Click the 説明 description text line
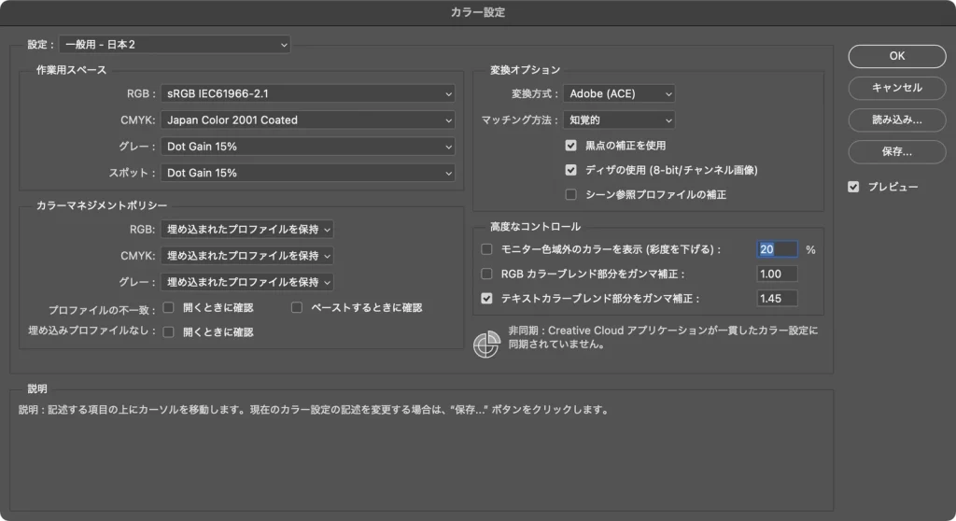 click(315, 410)
